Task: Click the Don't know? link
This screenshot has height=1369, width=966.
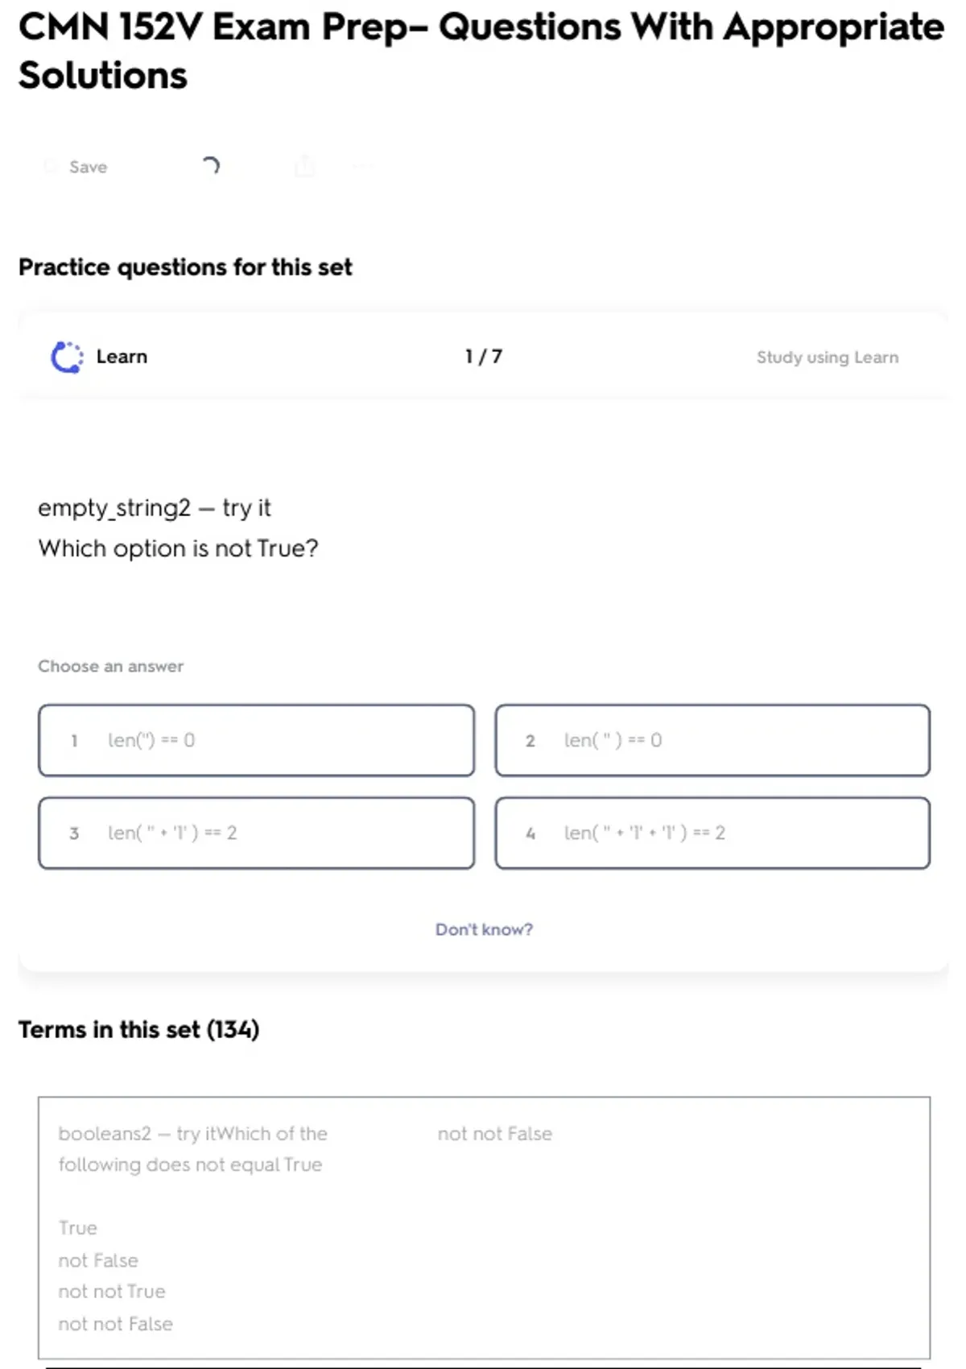Action: point(484,929)
